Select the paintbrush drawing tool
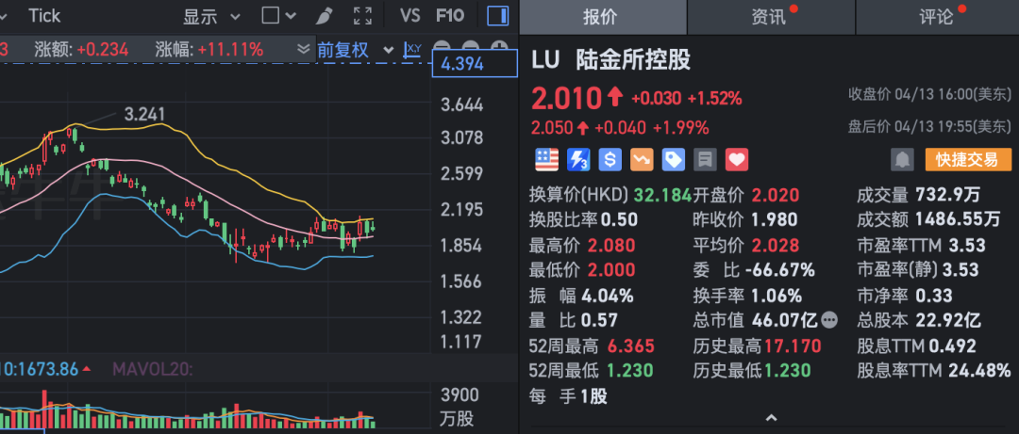1019x434 pixels. click(325, 16)
